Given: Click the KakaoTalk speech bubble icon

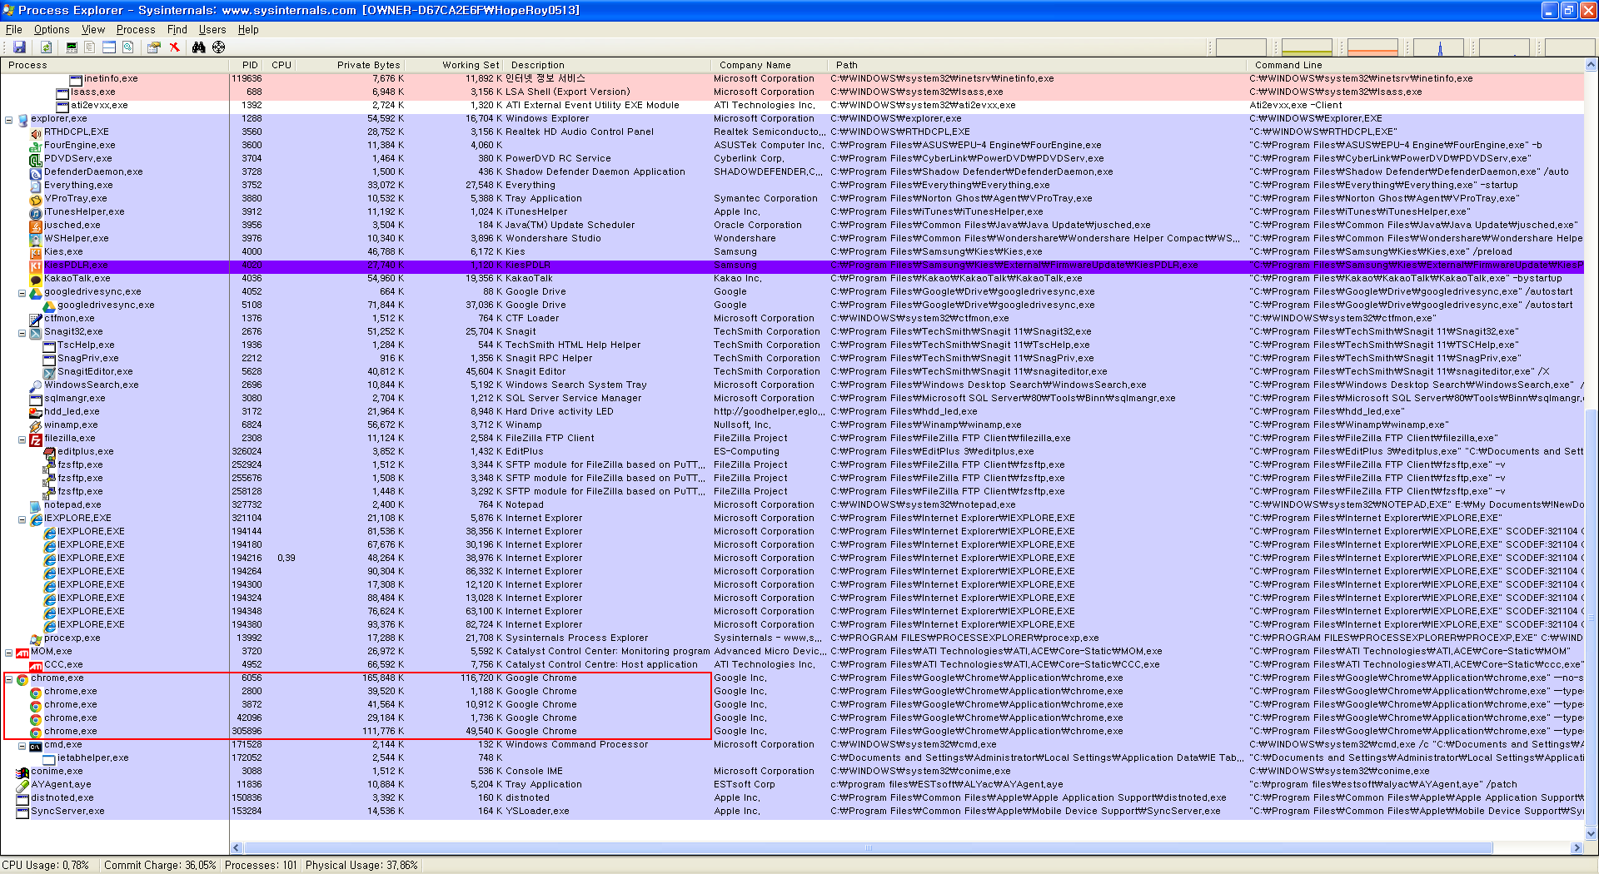Looking at the screenshot, I should pos(36,279).
